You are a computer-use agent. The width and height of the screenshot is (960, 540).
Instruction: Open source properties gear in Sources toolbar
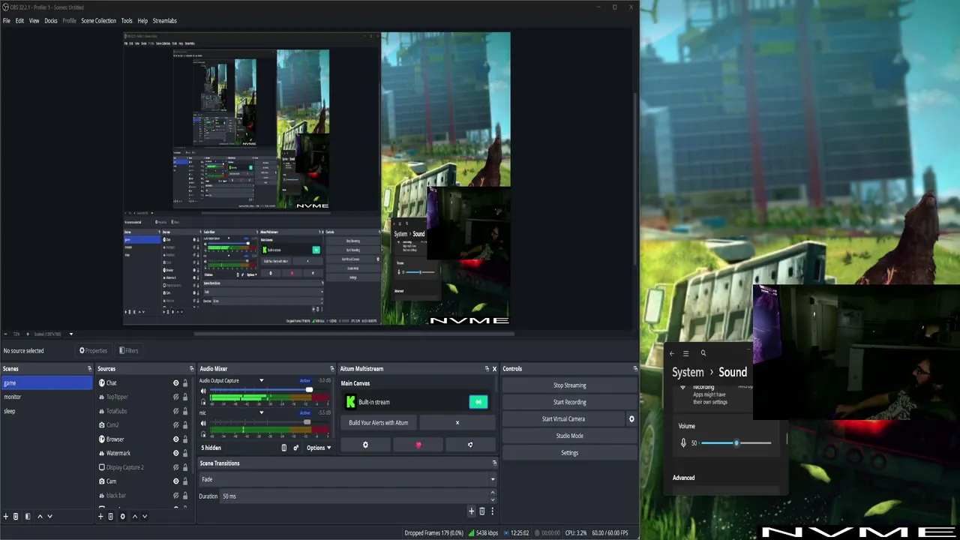click(x=122, y=516)
